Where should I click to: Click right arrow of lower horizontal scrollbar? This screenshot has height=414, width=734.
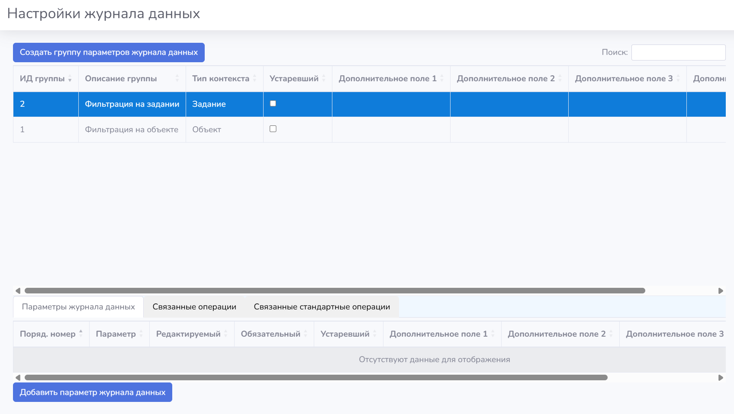(x=721, y=378)
